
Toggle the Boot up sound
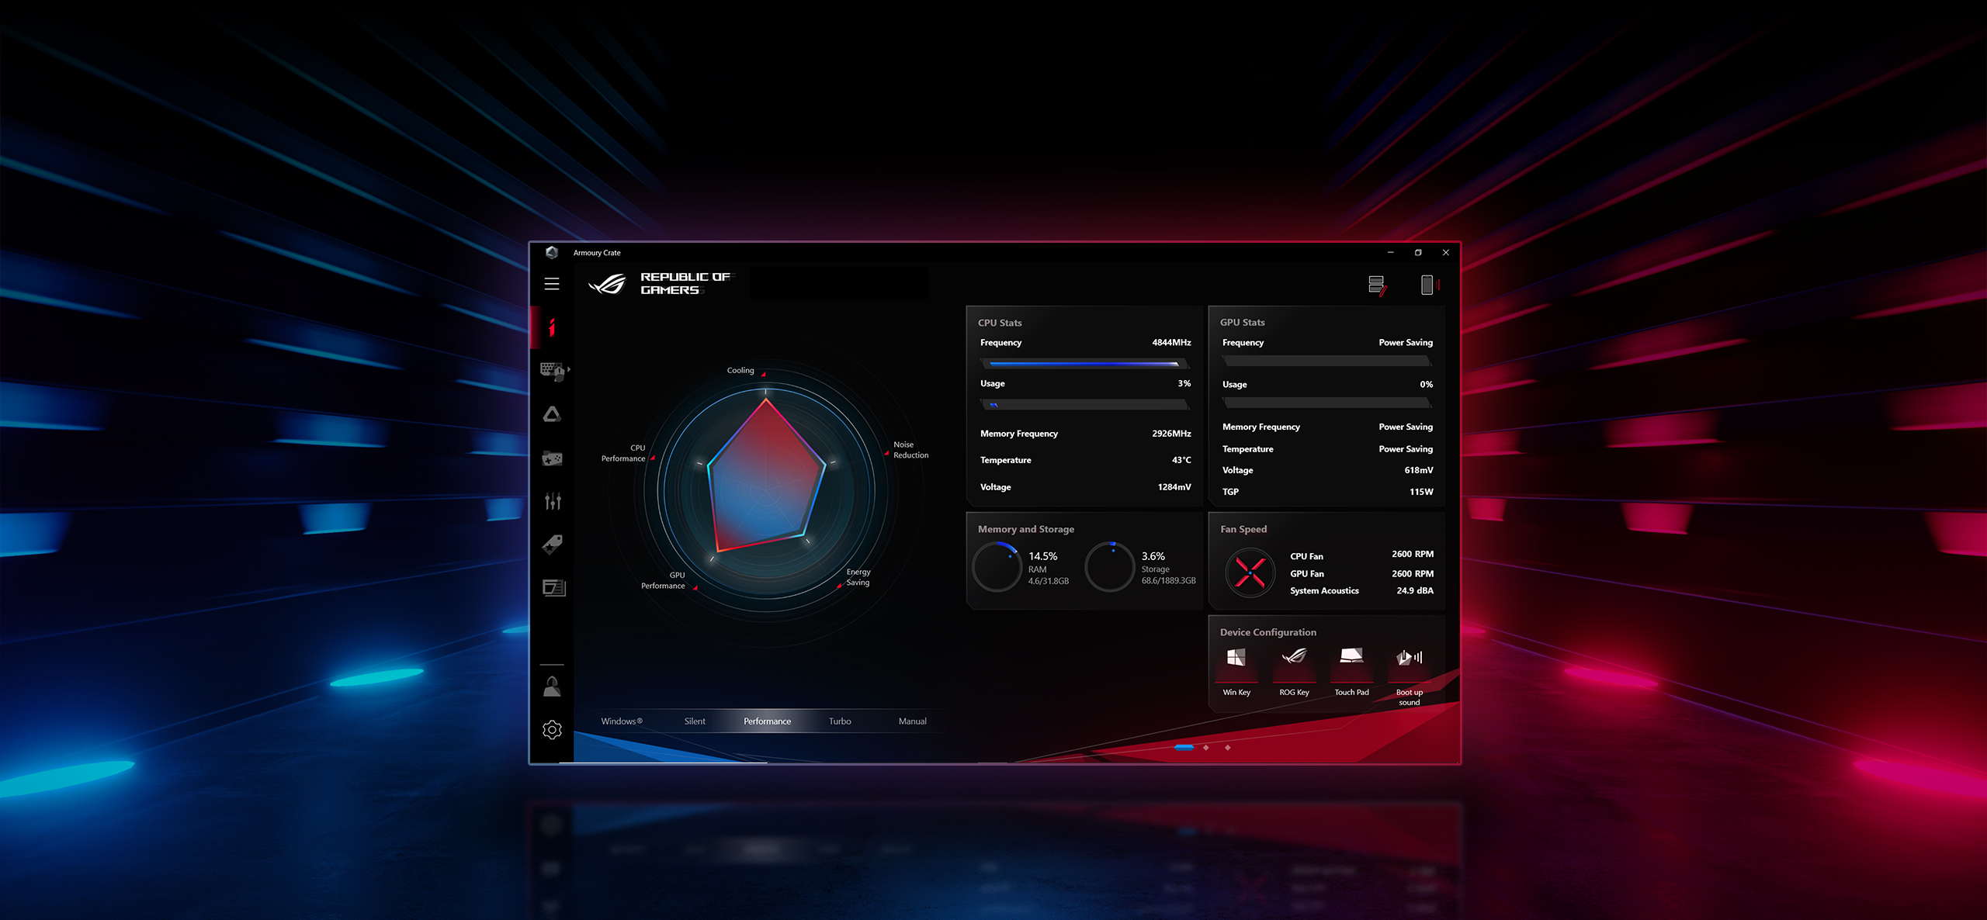click(x=1409, y=659)
